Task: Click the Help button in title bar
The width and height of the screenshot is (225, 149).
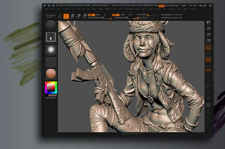Action: pyautogui.click(x=184, y=6)
